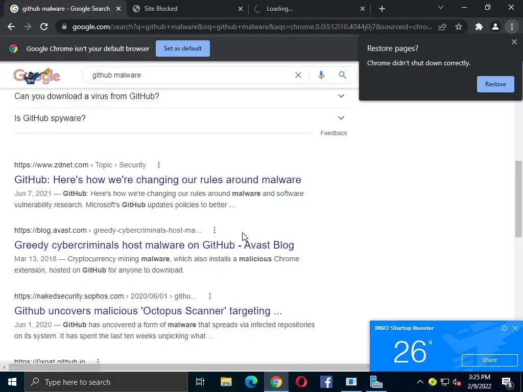Screen dimensions: 523x392
Task: Open the tab search dropdown
Action: (441, 7)
